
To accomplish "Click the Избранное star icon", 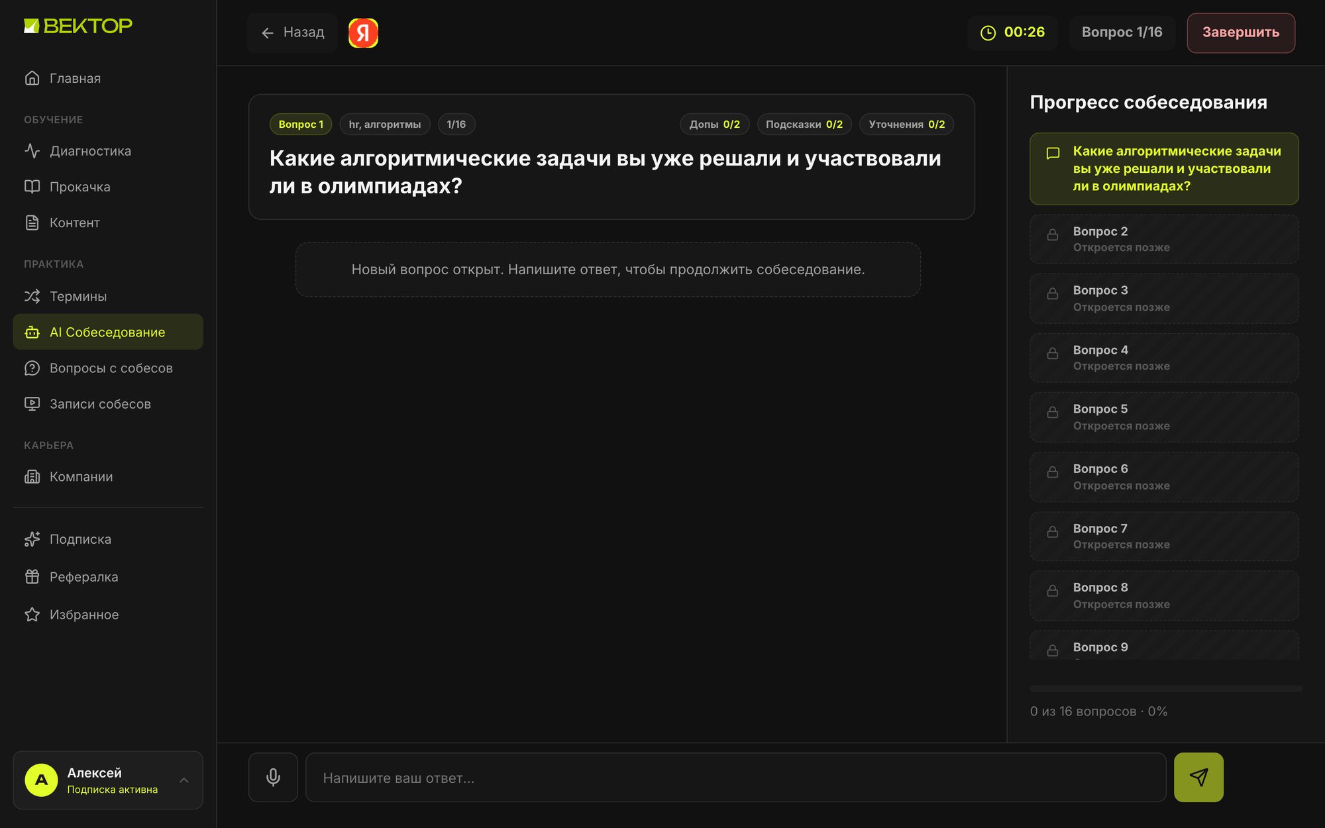I will click(x=32, y=615).
